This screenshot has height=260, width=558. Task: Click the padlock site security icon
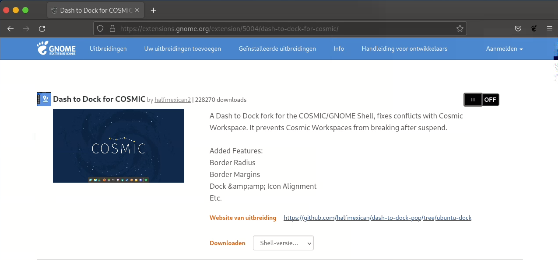tap(112, 28)
